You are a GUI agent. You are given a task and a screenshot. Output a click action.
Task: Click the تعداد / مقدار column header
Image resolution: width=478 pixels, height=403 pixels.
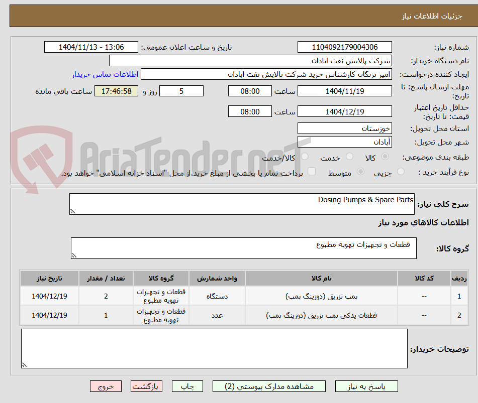106,278
